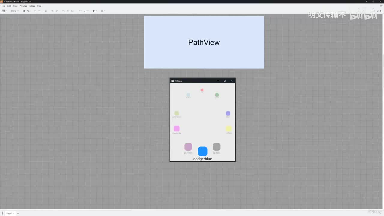Open the Help menu
The width and height of the screenshot is (384, 216).
click(x=39, y=6)
